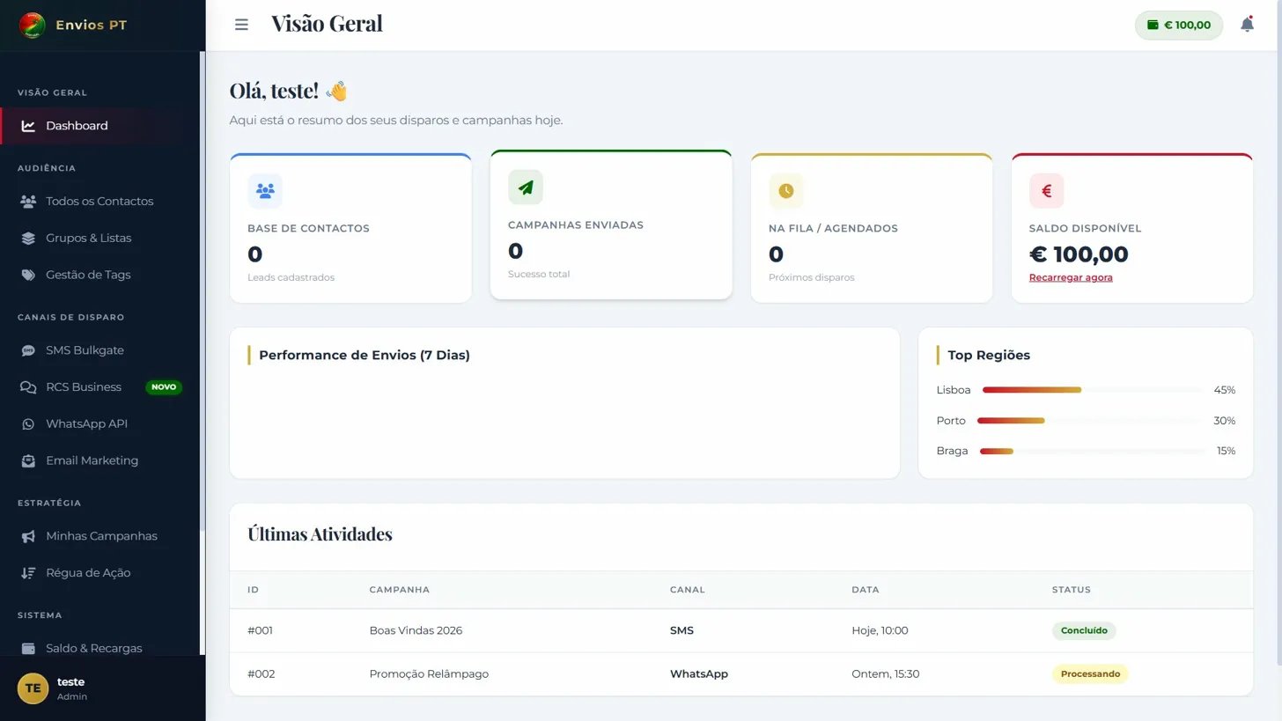This screenshot has width=1282, height=721.
Task: Open the hamburger menu toggle
Action: point(241,24)
